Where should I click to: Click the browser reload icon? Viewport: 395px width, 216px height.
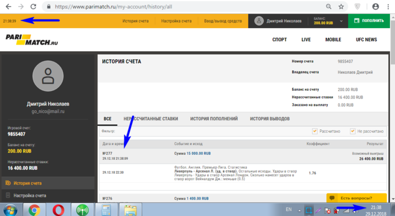[x=33, y=7]
